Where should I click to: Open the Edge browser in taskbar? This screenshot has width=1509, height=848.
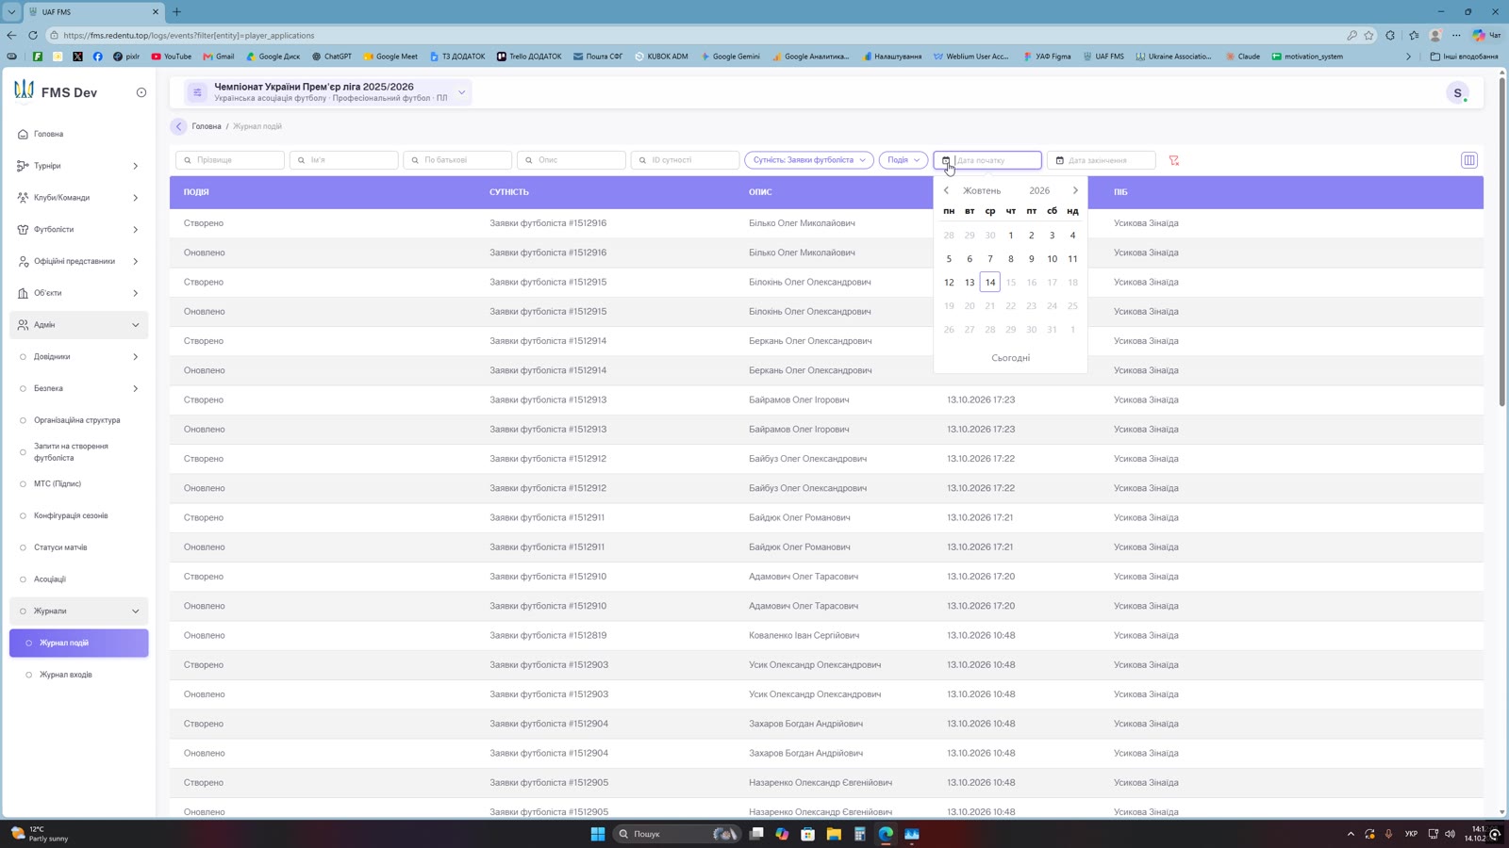coord(886,834)
